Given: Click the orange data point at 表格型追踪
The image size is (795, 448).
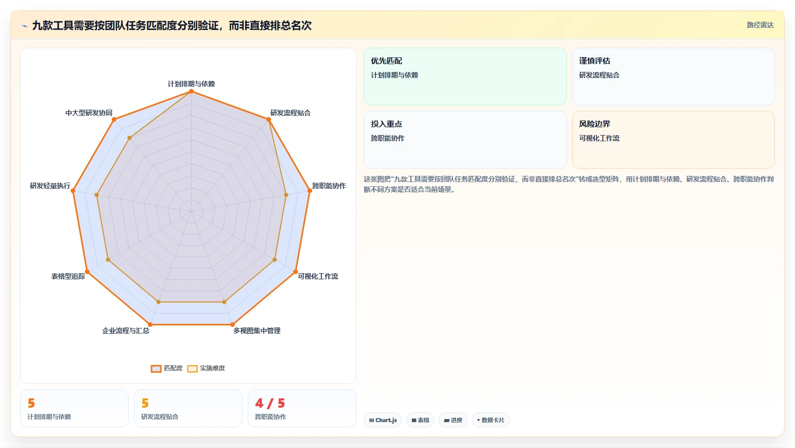Looking at the screenshot, I should click(87, 272).
